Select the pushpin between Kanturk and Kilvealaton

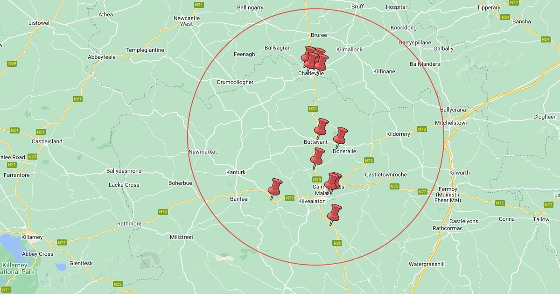point(274,189)
